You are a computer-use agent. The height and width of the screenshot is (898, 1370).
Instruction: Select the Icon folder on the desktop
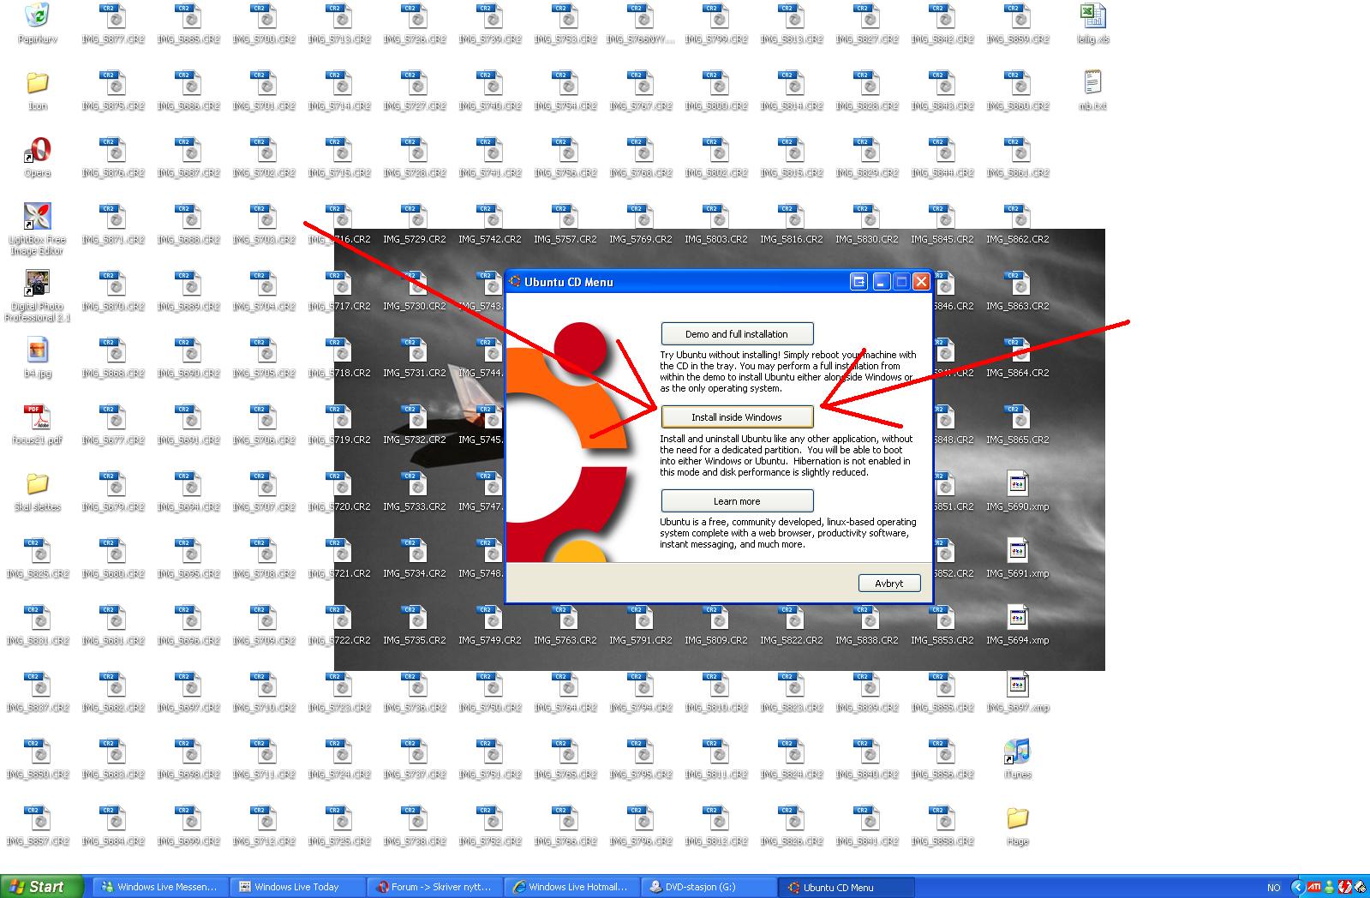click(38, 83)
